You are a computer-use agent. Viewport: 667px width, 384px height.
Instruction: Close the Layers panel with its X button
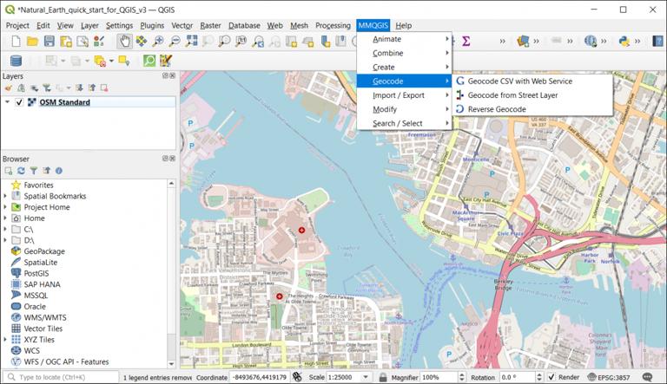coord(172,75)
